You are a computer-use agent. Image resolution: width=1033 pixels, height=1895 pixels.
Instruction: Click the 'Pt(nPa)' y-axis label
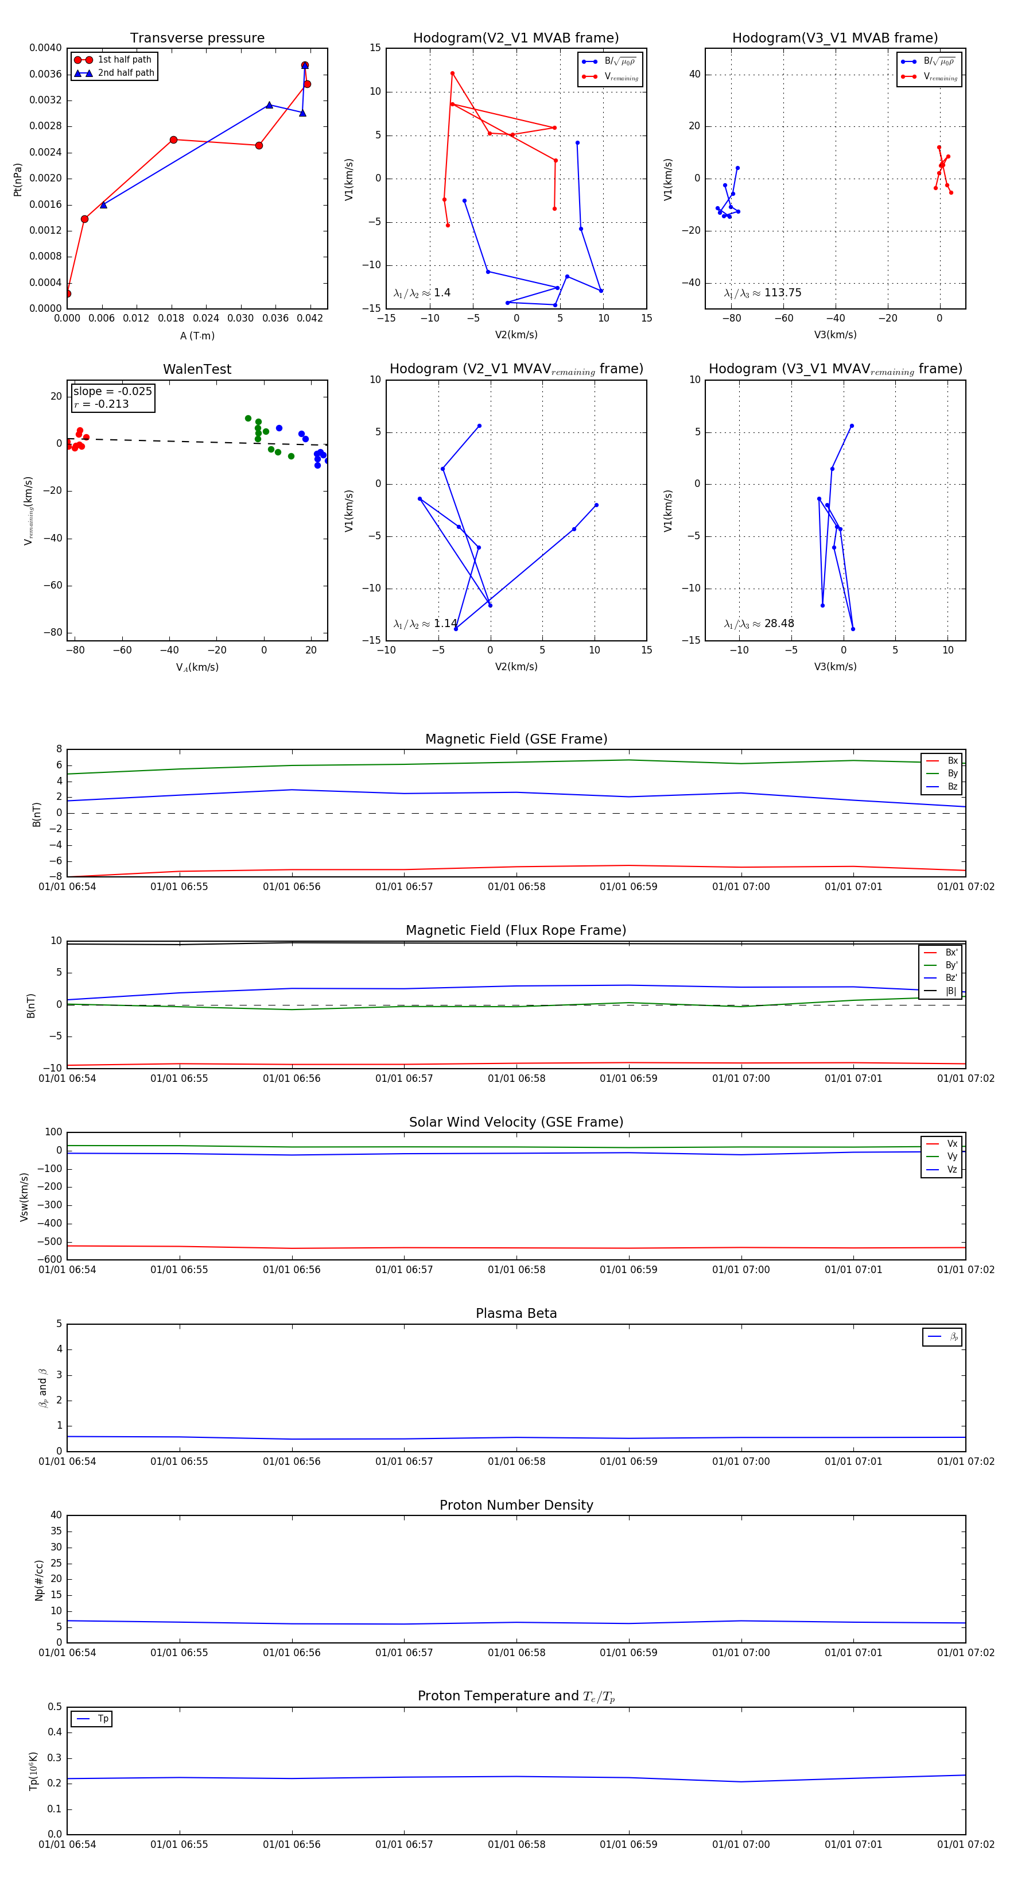pyautogui.click(x=18, y=179)
